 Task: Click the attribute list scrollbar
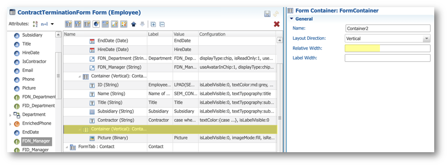click(58, 76)
